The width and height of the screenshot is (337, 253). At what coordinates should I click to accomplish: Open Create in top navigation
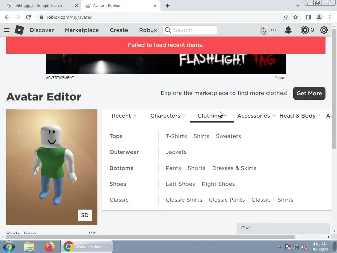(119, 30)
